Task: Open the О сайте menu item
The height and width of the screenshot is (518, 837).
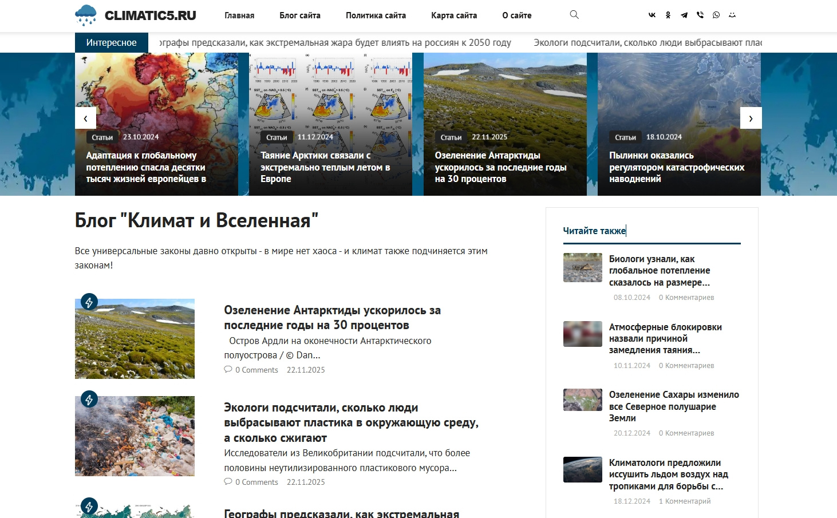Action: point(517,15)
